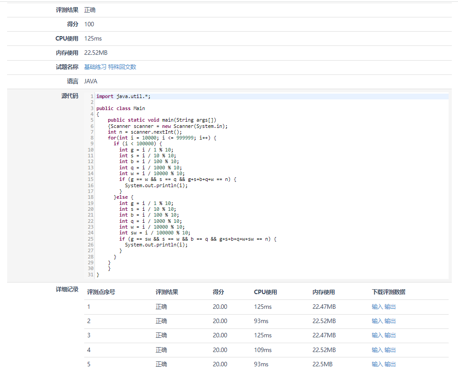Open 输出 data of test point 3

pyautogui.click(x=390, y=335)
